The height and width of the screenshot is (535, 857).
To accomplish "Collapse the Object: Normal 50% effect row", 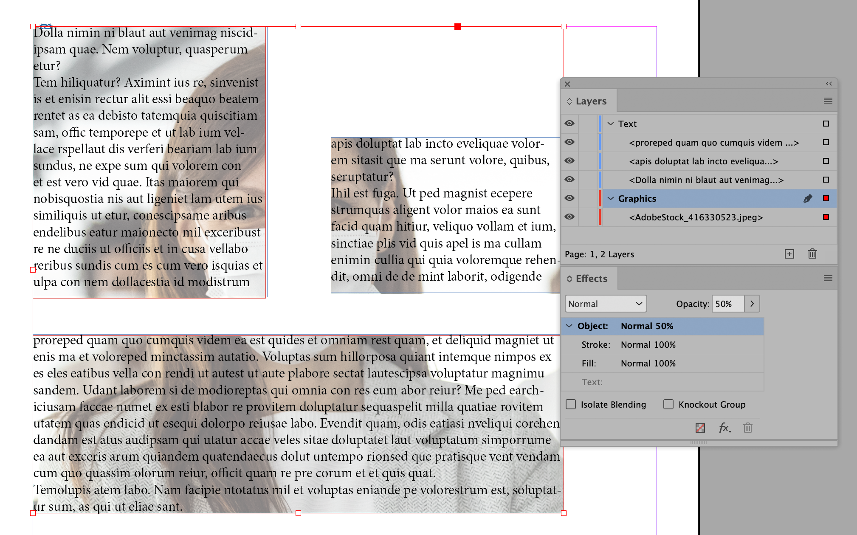I will 569,326.
